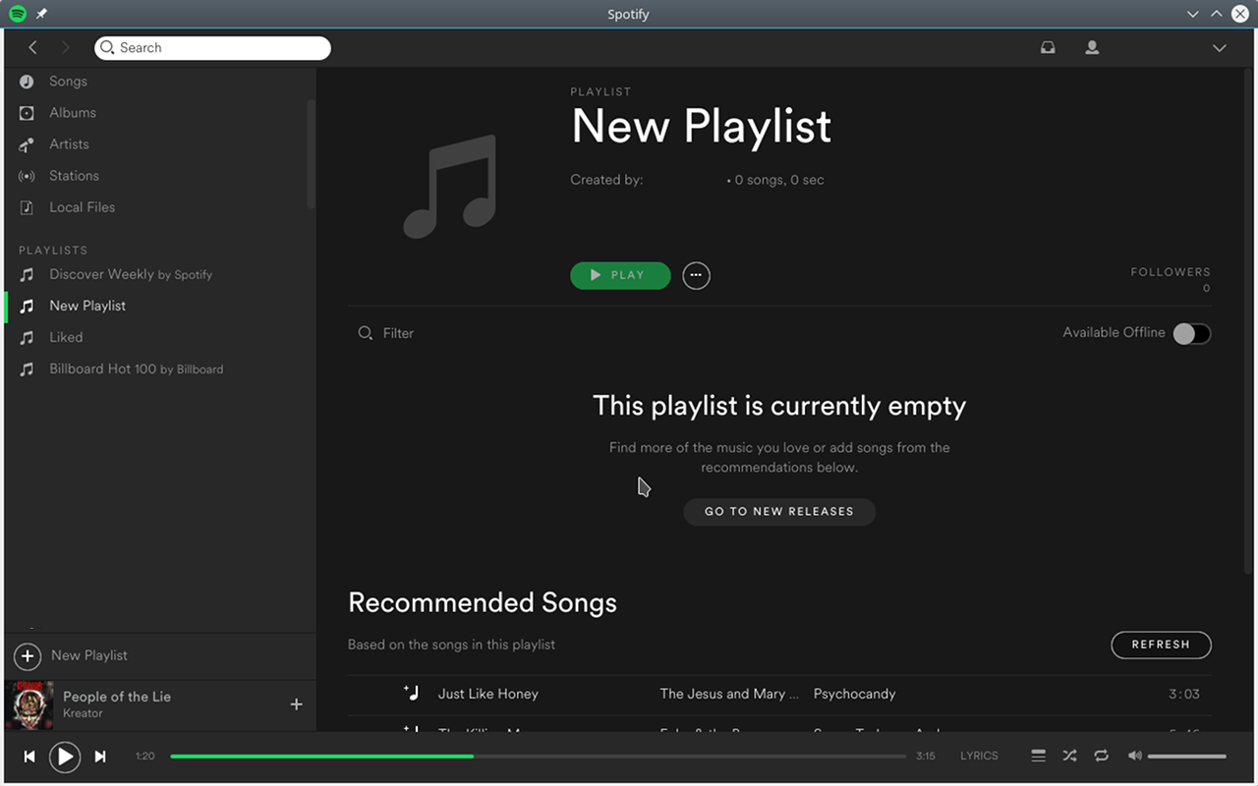Mute audio with the speaker icon
The image size is (1258, 786).
pos(1135,756)
